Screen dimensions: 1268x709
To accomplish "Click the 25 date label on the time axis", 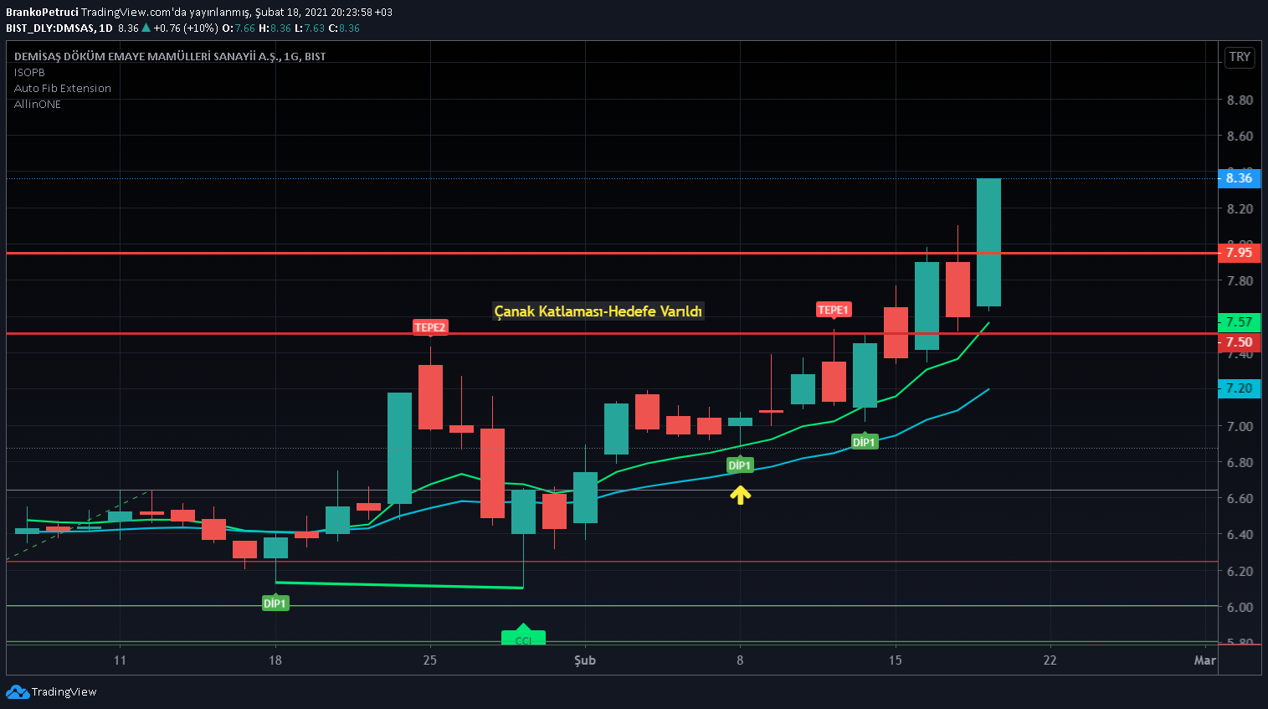I will pyautogui.click(x=430, y=660).
